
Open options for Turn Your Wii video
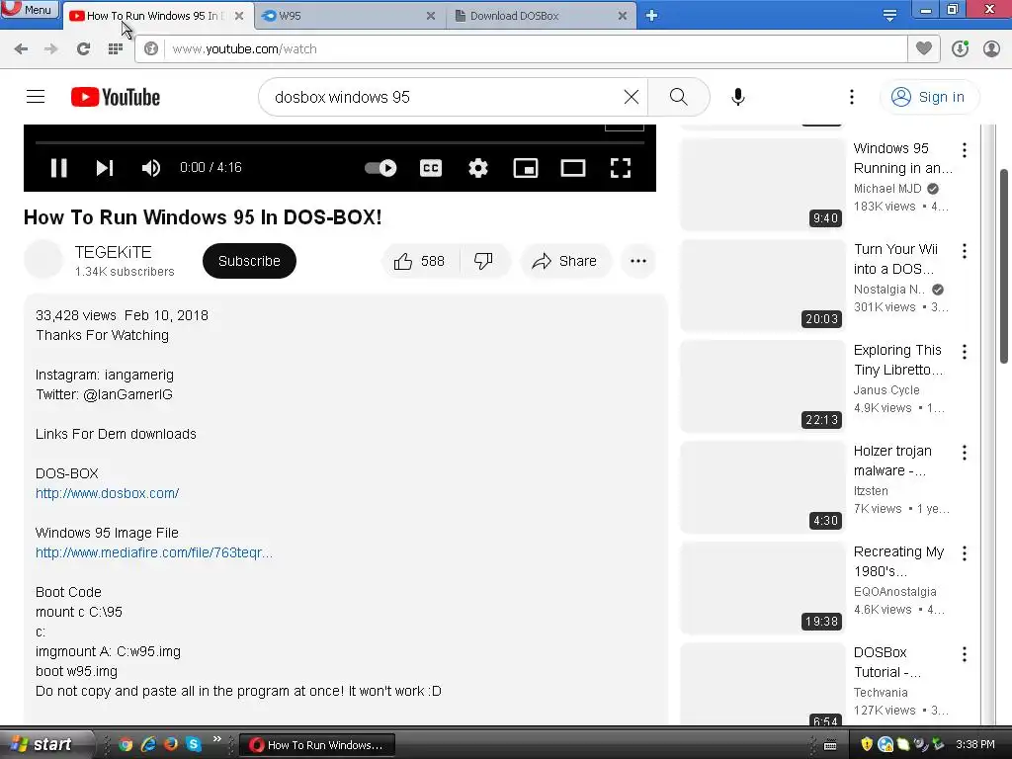coord(965,251)
